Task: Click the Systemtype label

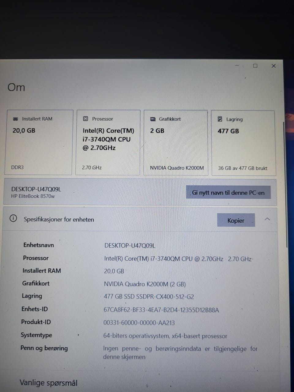Action: 36,335
